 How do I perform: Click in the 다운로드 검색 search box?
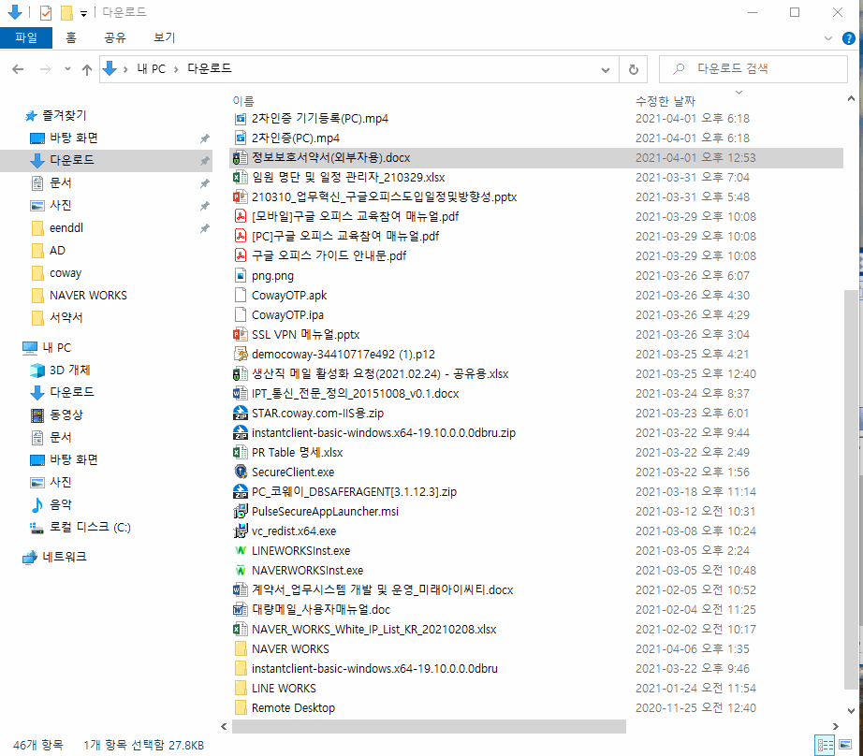[x=753, y=69]
